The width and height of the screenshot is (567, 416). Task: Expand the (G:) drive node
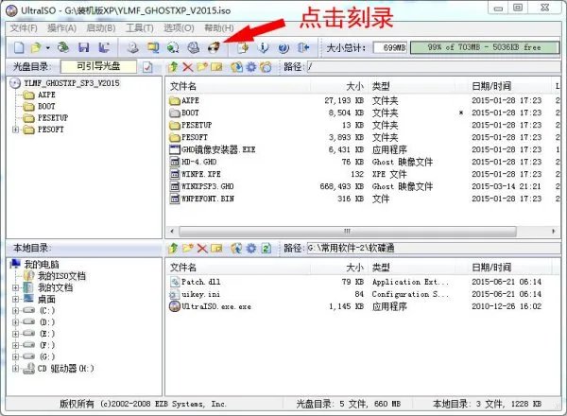coord(15,356)
